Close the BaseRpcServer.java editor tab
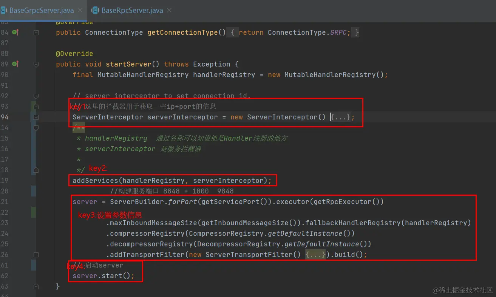The image size is (496, 297). (169, 10)
